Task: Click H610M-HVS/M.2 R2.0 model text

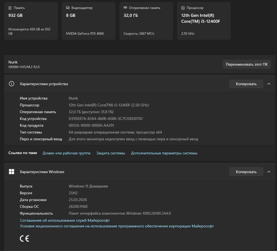Action: [x=24, y=67]
